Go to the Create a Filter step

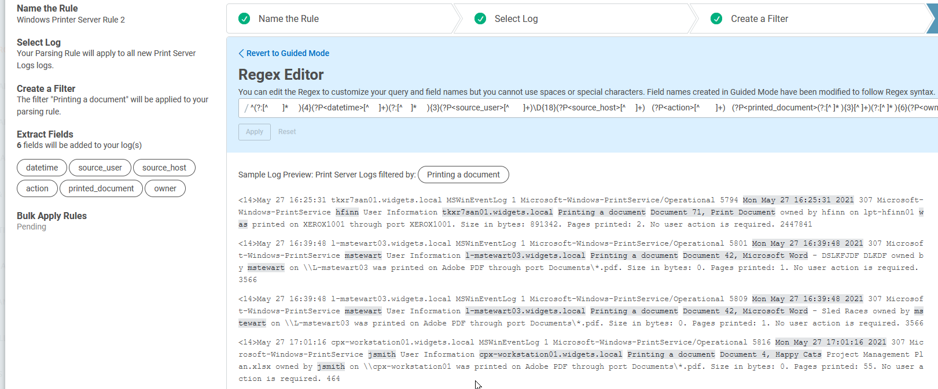click(x=759, y=18)
